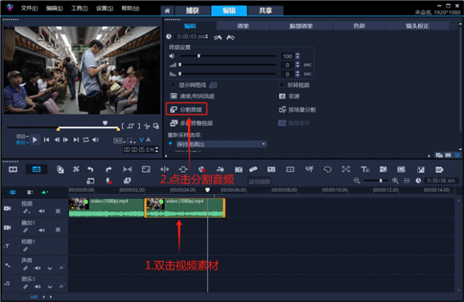Undo the last action in timeline toolbar
Image resolution: width=464 pixels, height=302 pixels.
coord(91,169)
